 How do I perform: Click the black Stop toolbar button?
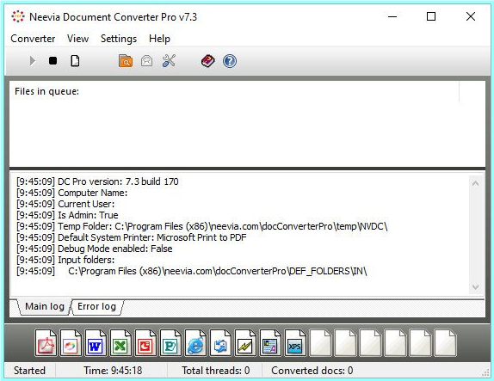click(x=53, y=60)
